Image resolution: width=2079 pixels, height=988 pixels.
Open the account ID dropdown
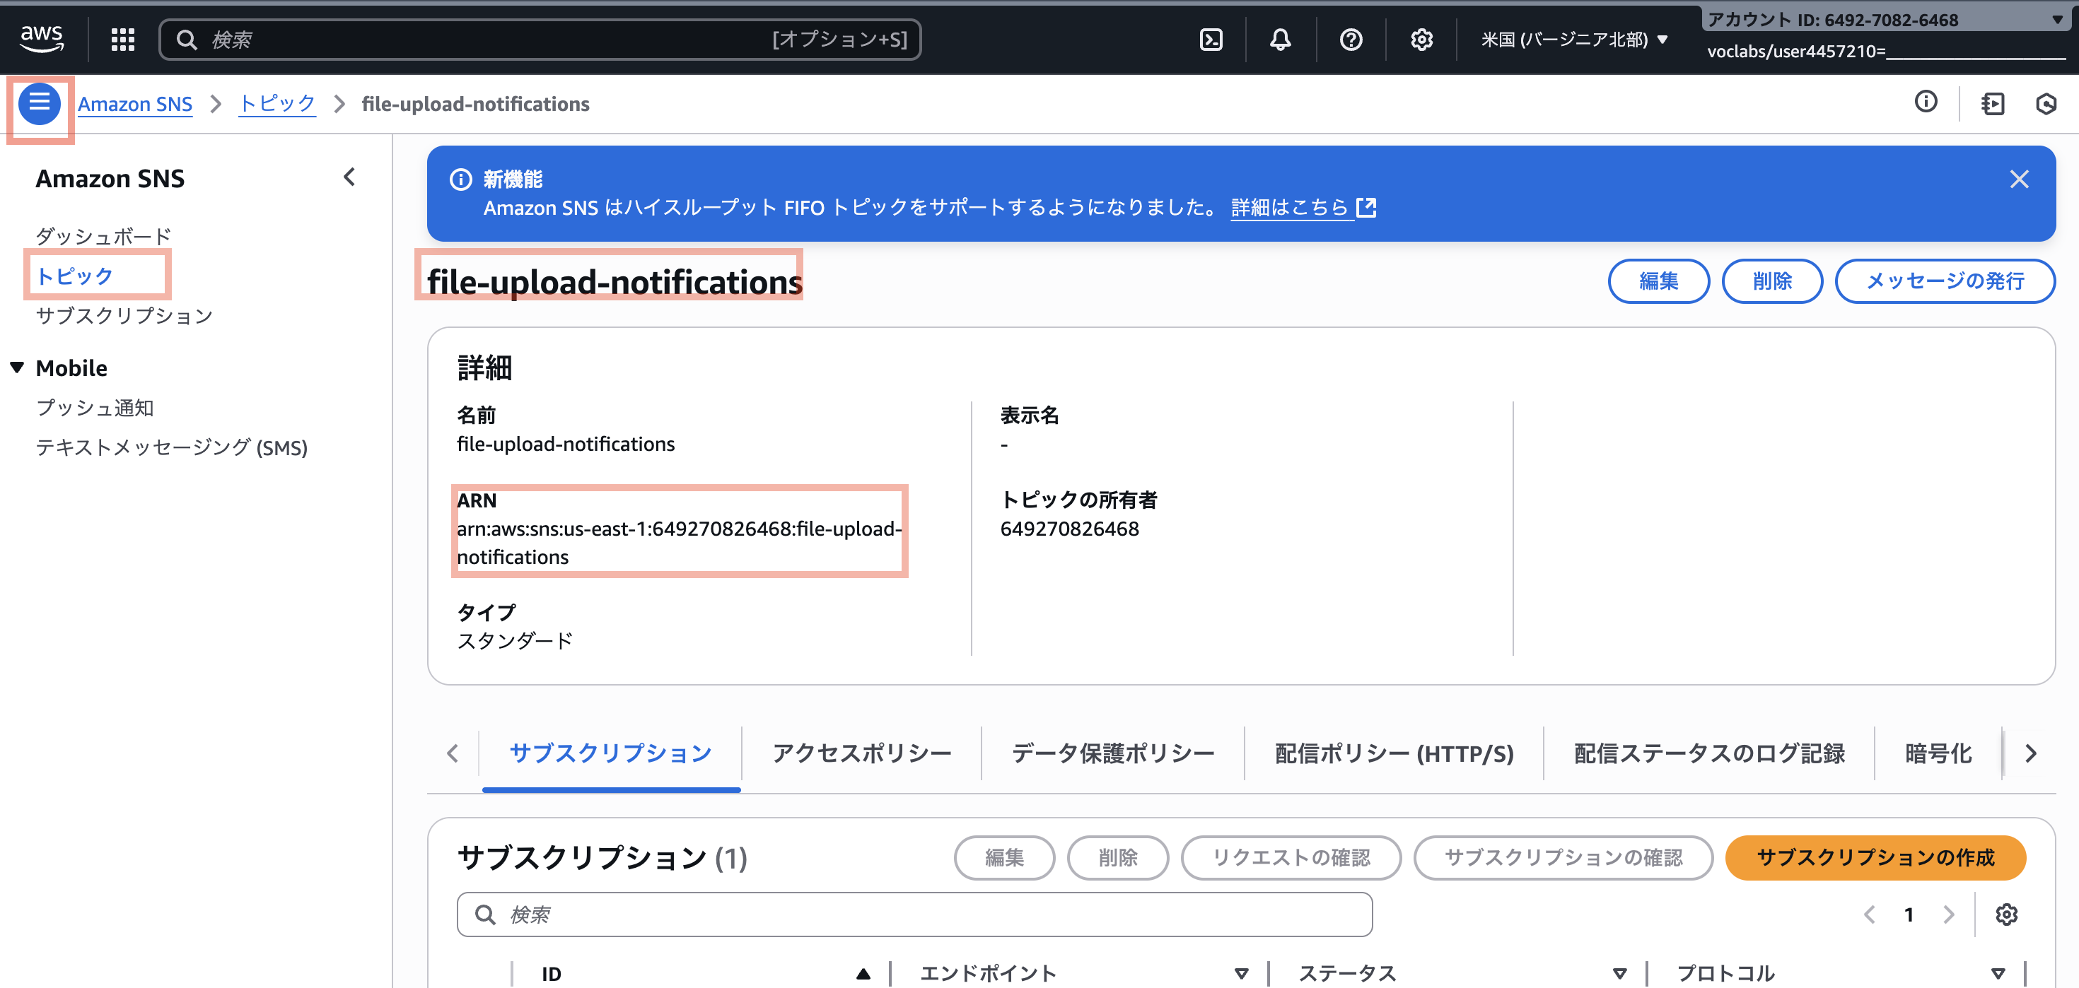(x=1885, y=19)
